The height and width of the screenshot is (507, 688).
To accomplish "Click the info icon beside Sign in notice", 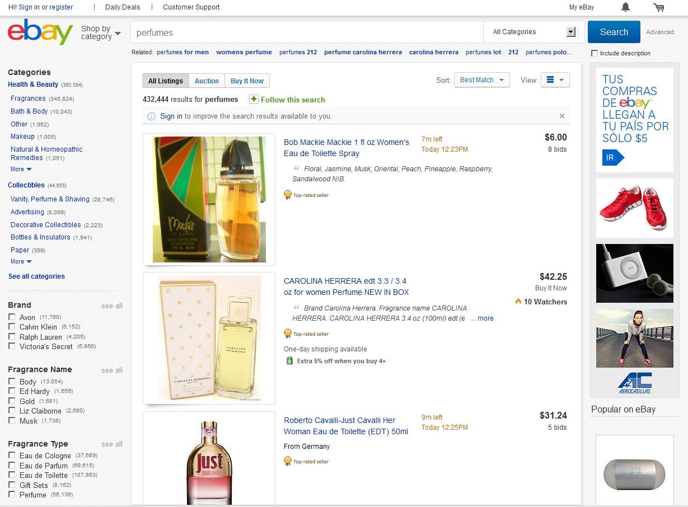I will pos(151,116).
